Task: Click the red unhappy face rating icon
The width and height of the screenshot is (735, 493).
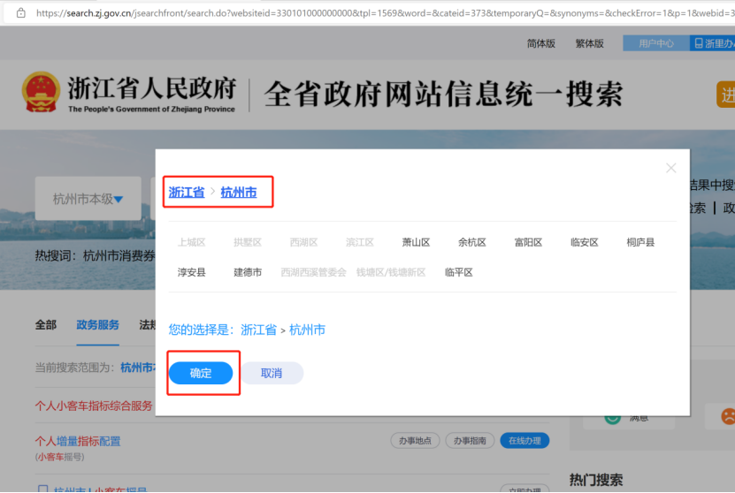Action: (x=727, y=414)
